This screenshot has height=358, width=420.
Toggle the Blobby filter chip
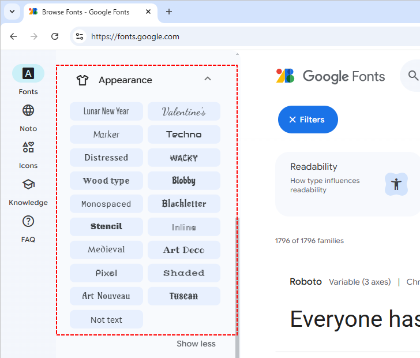coord(184,181)
